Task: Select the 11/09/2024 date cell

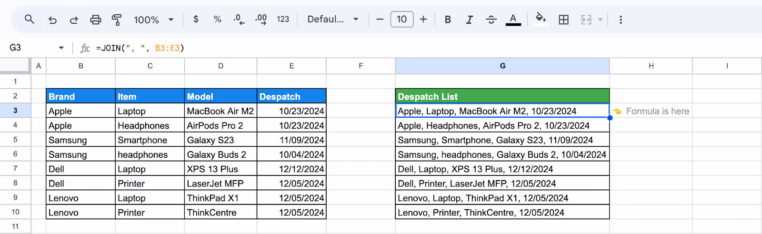Action: click(x=291, y=140)
